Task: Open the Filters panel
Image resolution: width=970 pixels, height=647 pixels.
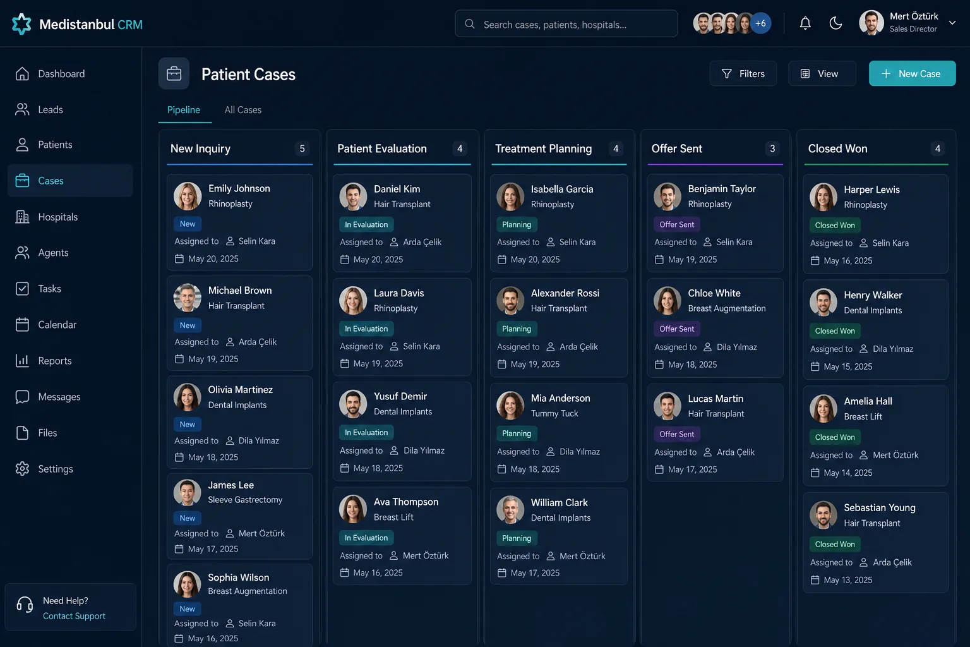Action: tap(743, 73)
